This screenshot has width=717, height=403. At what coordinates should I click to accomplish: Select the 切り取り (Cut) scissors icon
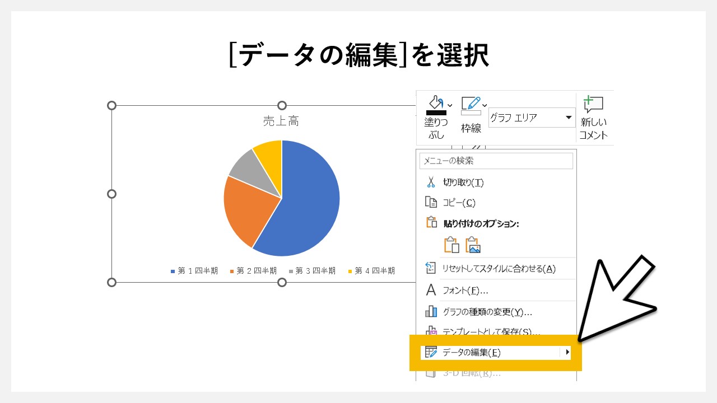pos(431,181)
